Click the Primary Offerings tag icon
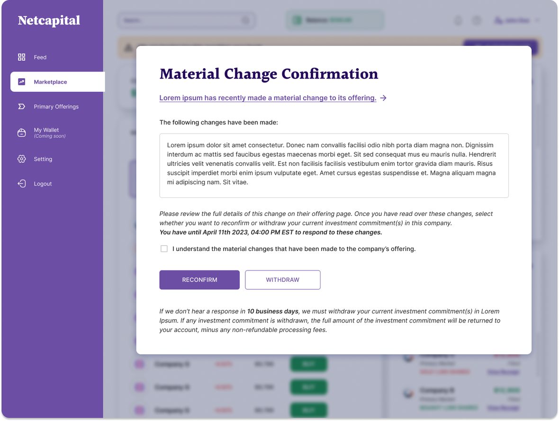Image resolution: width=559 pixels, height=421 pixels. pos(22,107)
